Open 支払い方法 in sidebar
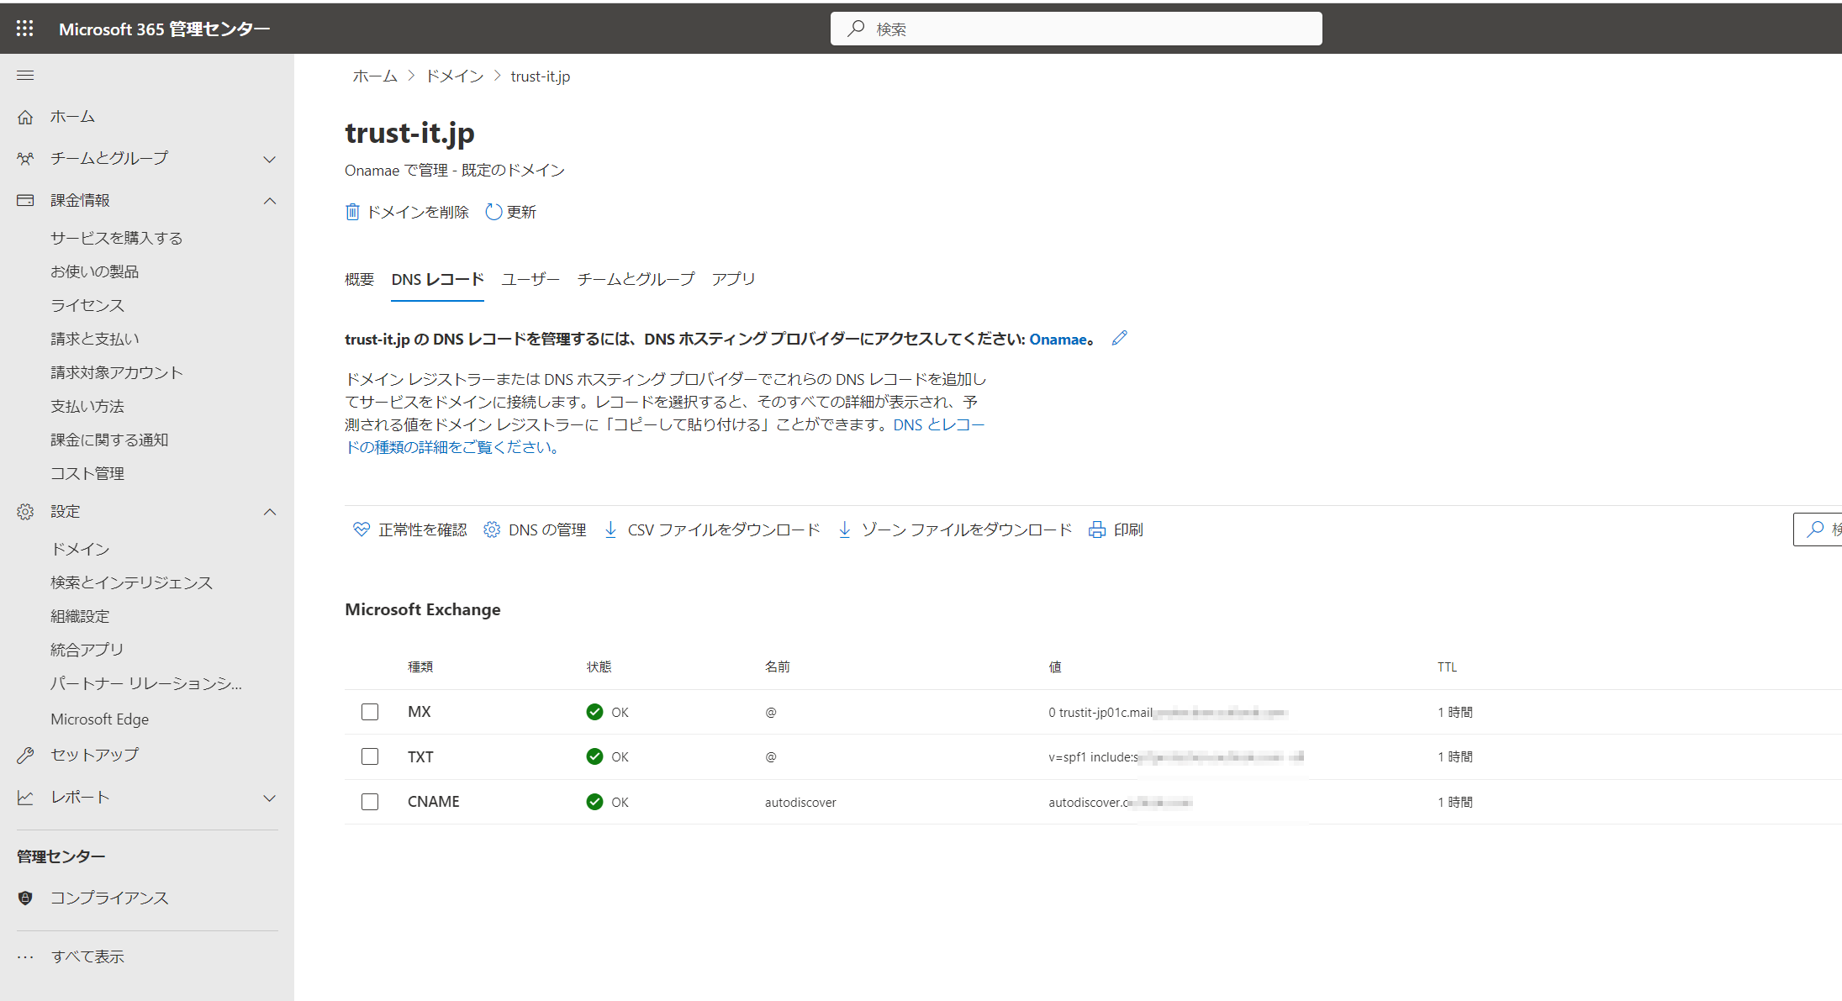Viewport: 1842px width, 1001px height. [x=87, y=406]
